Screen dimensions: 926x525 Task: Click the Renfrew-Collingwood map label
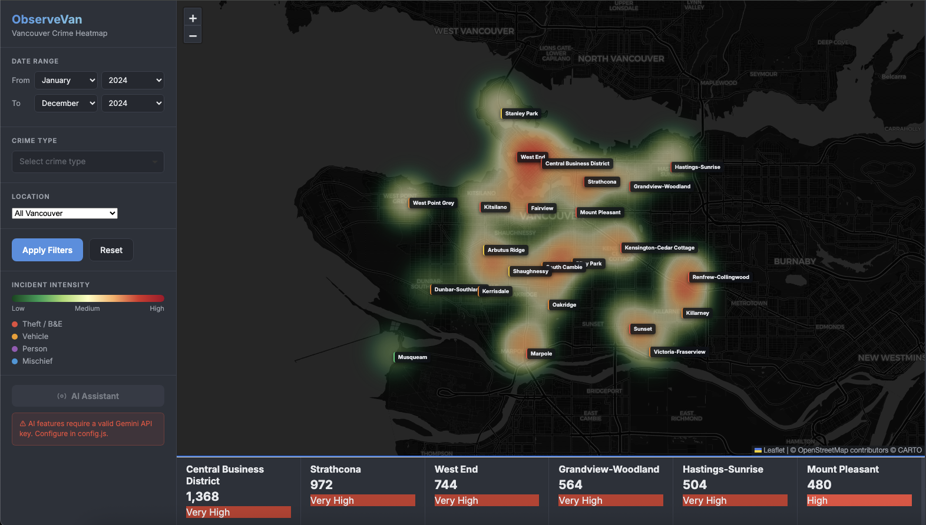coord(720,277)
